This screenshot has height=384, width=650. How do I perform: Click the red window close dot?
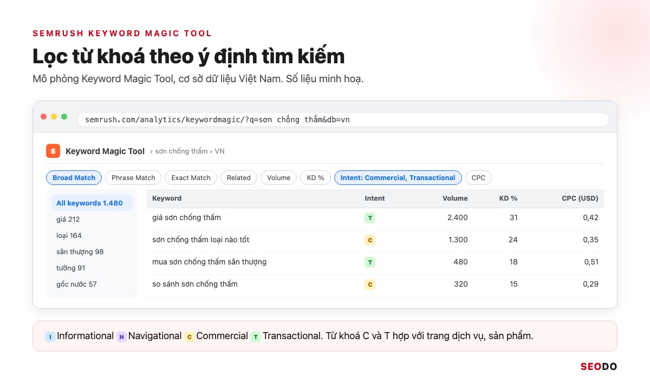[44, 117]
